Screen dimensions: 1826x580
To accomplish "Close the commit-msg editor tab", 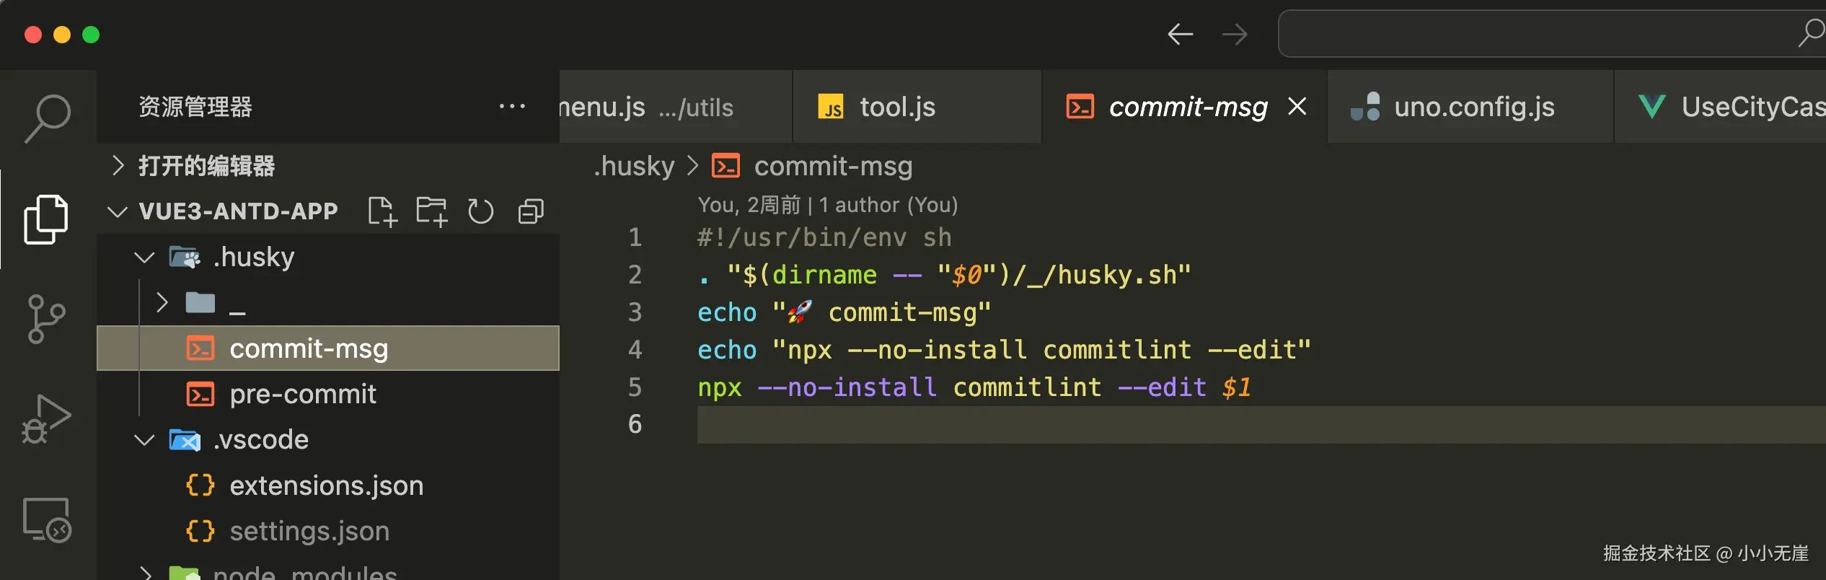I will click(x=1297, y=107).
